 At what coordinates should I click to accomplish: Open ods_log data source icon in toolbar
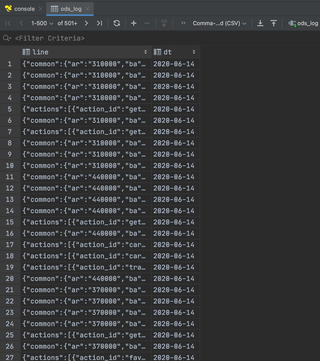(x=292, y=23)
